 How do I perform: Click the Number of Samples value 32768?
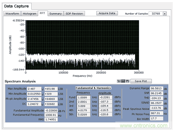coord(156,14)
